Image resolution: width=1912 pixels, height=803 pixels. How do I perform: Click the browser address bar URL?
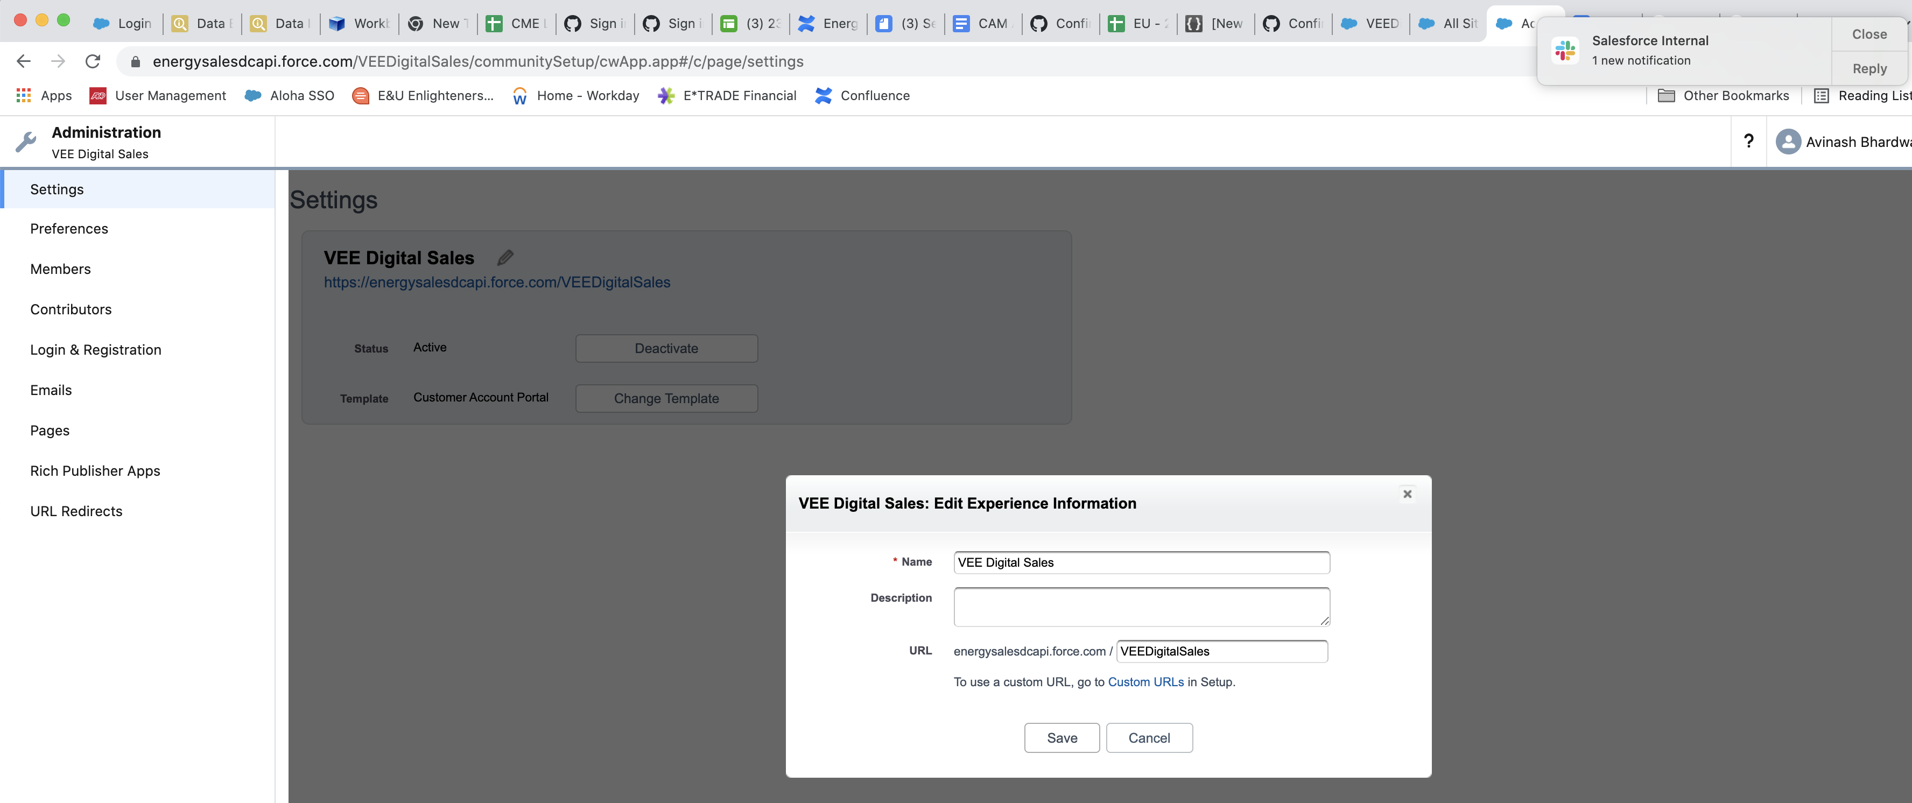click(x=478, y=61)
